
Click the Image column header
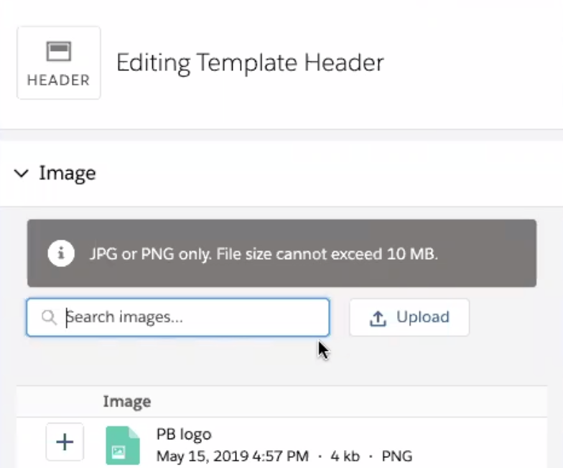126,401
